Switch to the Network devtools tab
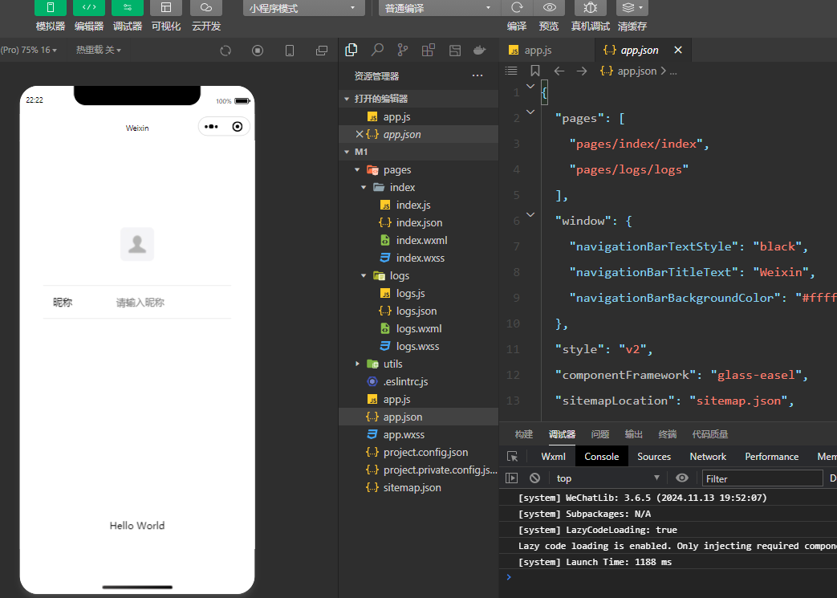The width and height of the screenshot is (837, 598). click(708, 457)
